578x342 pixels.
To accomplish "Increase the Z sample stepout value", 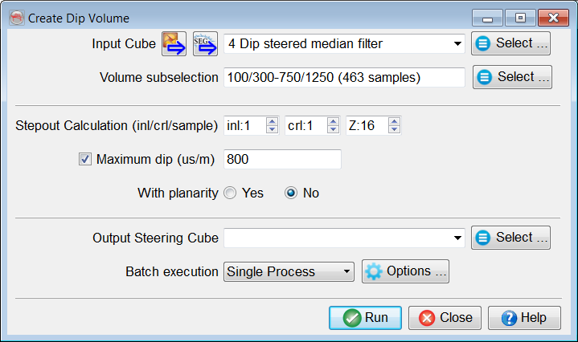I will click(394, 121).
